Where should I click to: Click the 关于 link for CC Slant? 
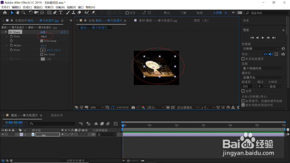[x=65, y=33]
